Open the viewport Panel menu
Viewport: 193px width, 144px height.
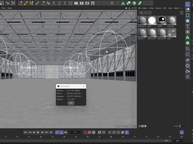[10, 8]
